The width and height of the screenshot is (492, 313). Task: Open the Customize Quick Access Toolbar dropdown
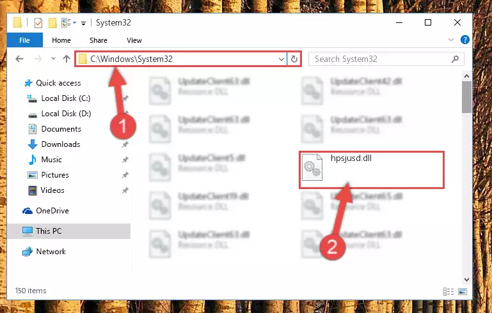83,23
